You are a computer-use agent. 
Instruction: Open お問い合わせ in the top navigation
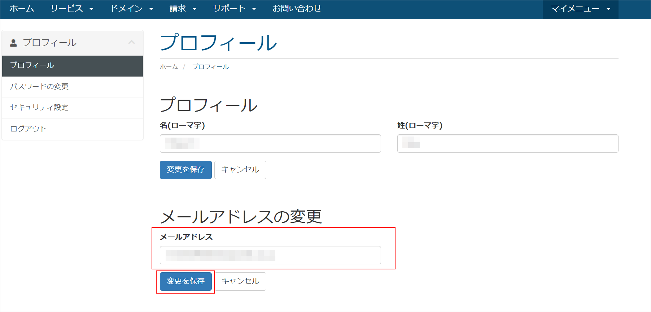click(297, 9)
